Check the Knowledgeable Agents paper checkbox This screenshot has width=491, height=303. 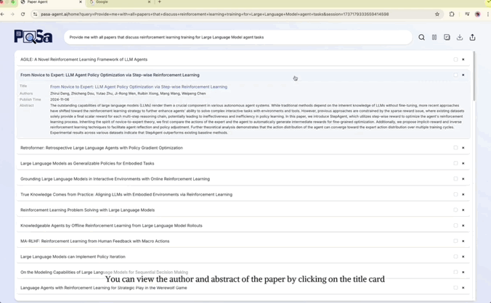[455, 225]
